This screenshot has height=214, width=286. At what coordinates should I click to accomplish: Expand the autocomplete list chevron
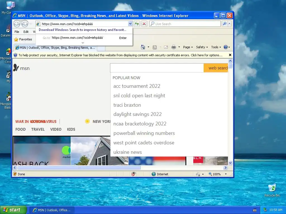[x=83, y=43]
